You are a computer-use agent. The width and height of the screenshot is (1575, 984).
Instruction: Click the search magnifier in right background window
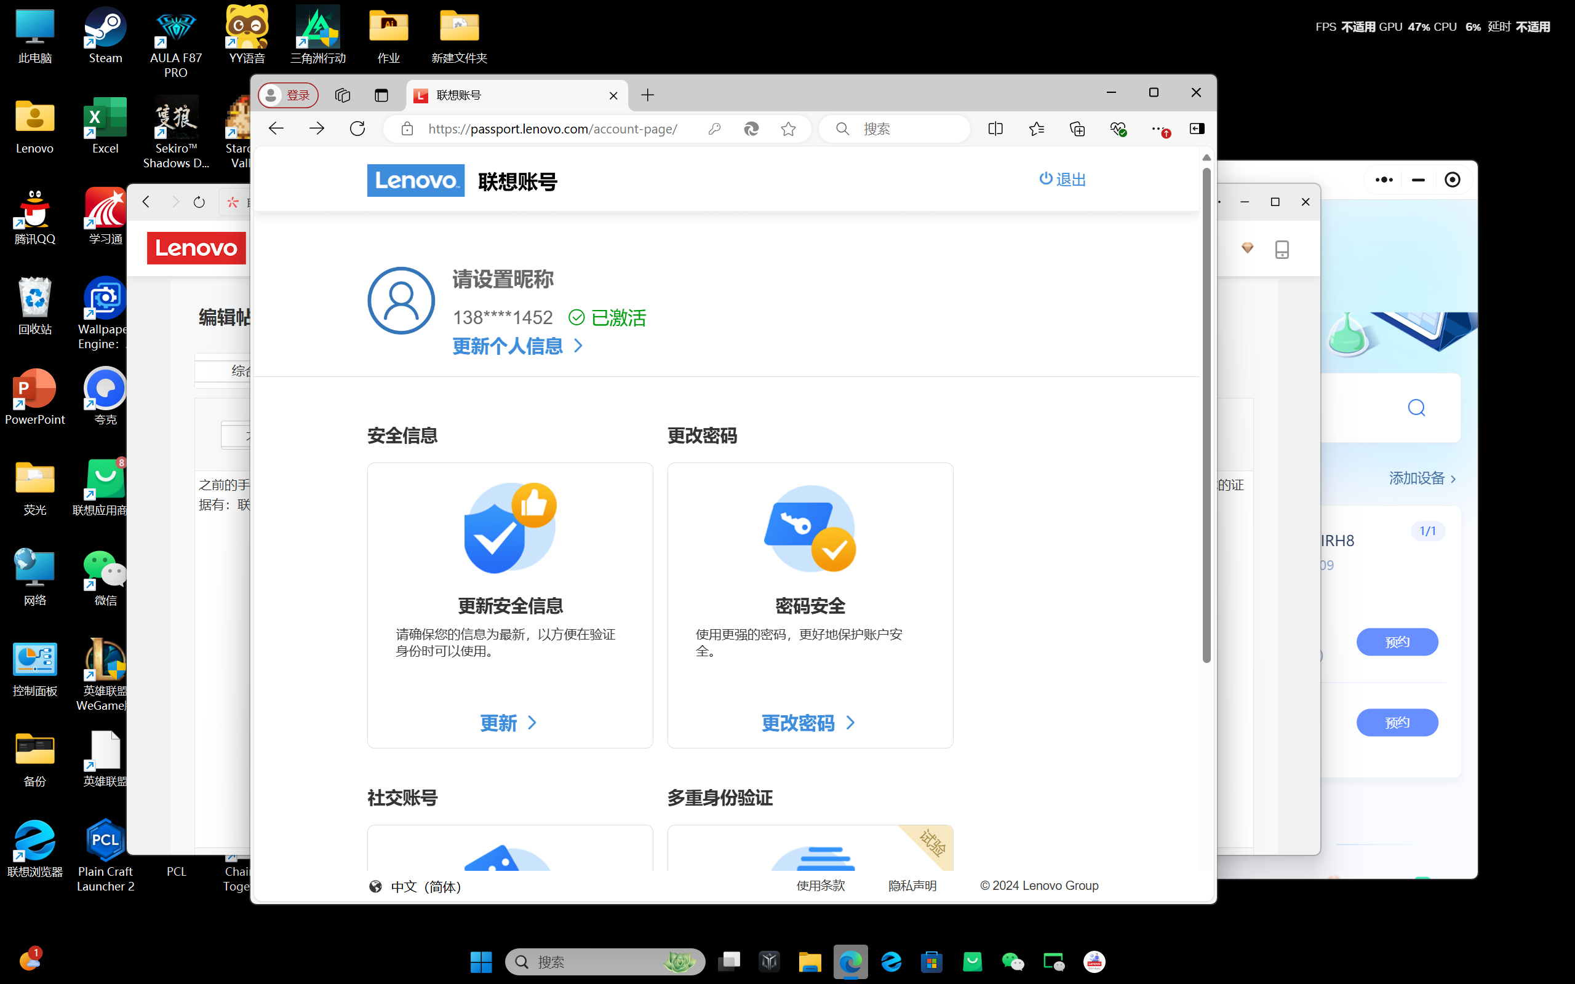click(1416, 408)
